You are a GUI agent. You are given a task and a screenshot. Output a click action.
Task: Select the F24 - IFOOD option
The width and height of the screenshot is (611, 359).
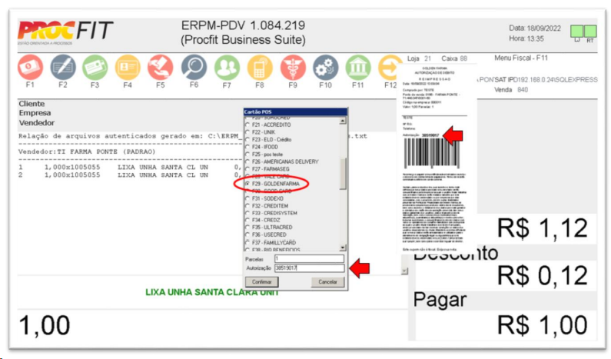[262, 147]
